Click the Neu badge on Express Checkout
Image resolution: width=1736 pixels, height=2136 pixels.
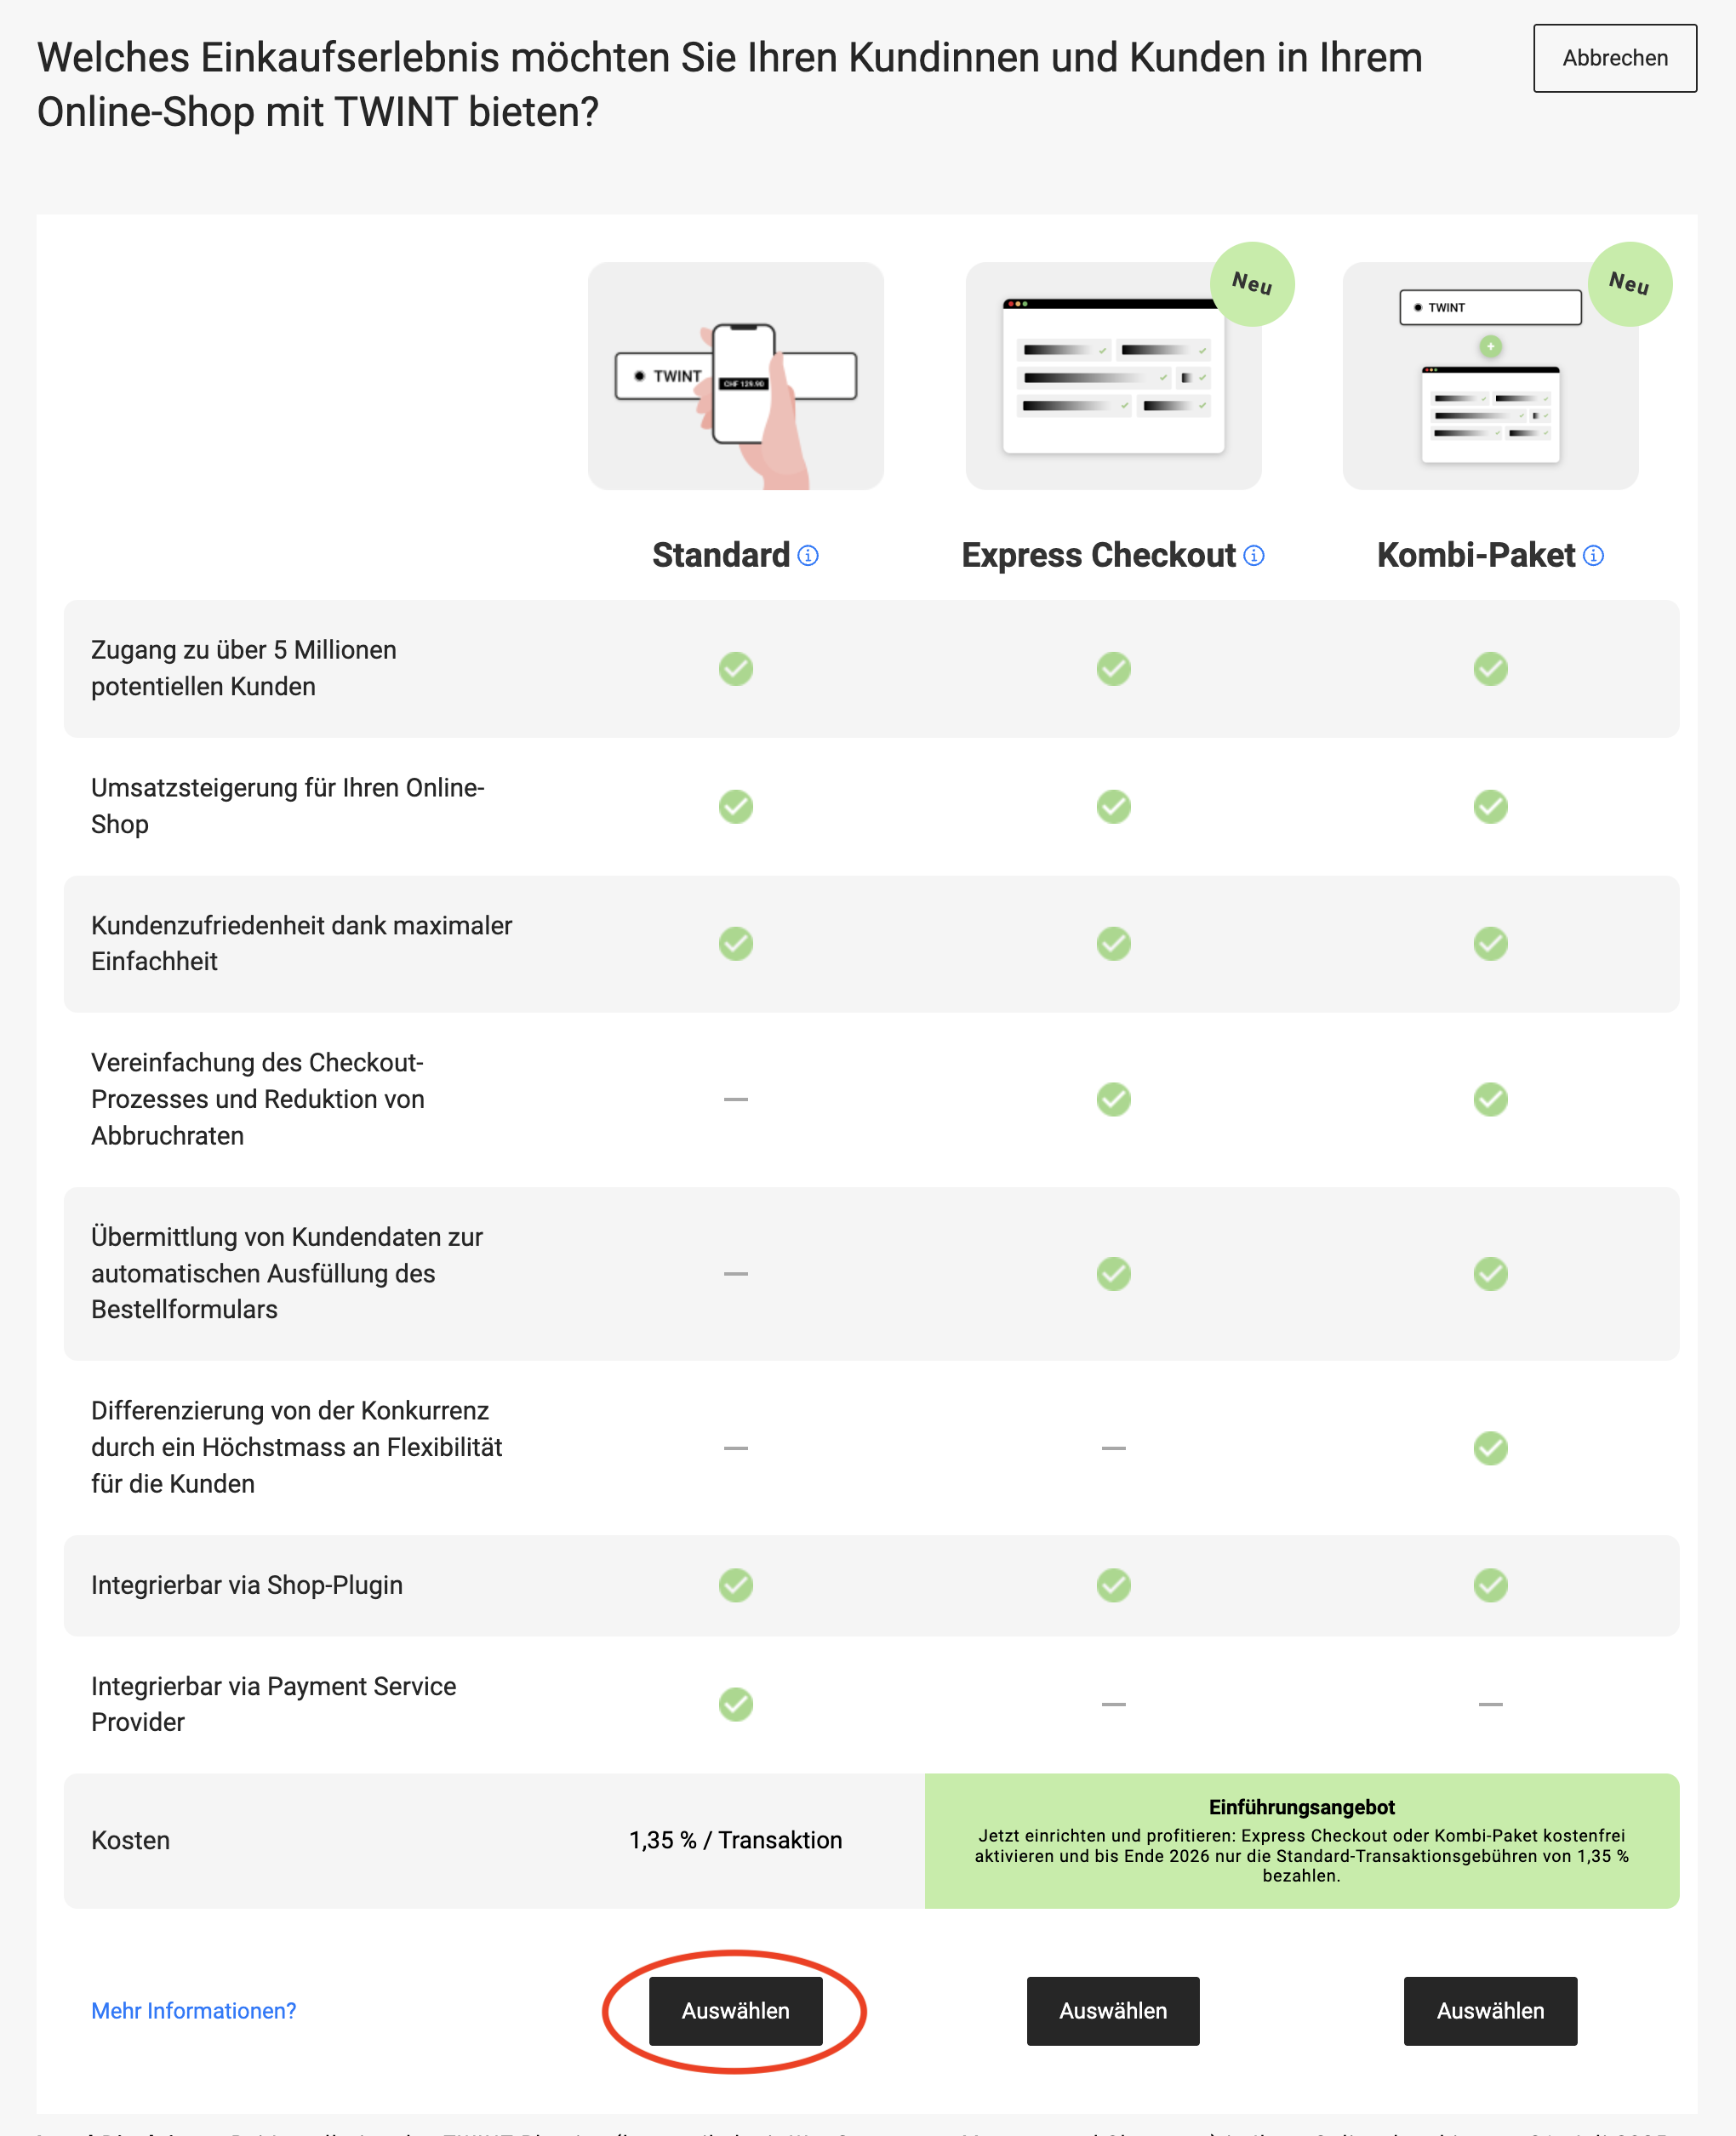tap(1252, 284)
